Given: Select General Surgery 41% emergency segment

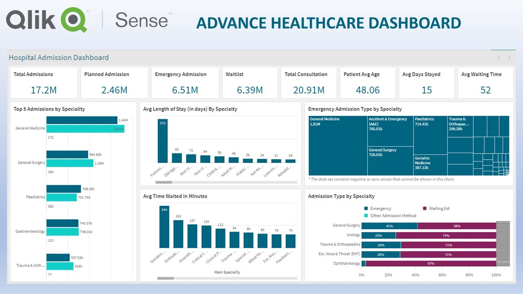Looking at the screenshot, I should pyautogui.click(x=389, y=226).
